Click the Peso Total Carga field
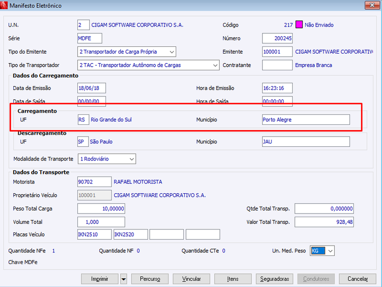This screenshot has width=382, height=287. 101,208
